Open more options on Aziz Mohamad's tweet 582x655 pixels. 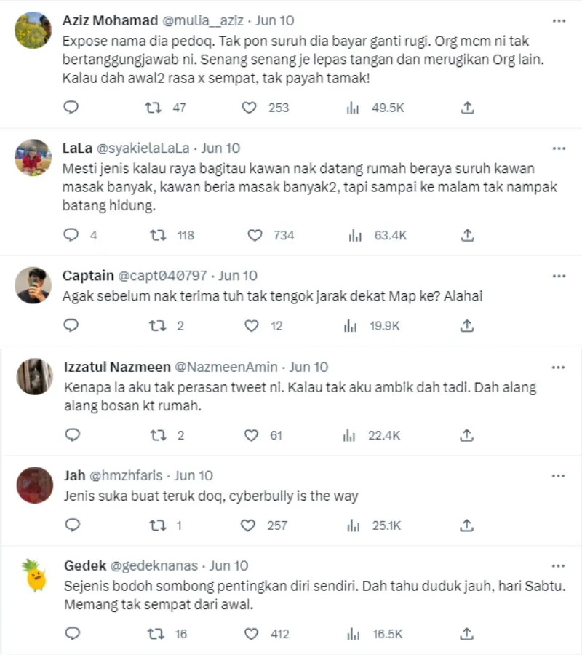(559, 20)
